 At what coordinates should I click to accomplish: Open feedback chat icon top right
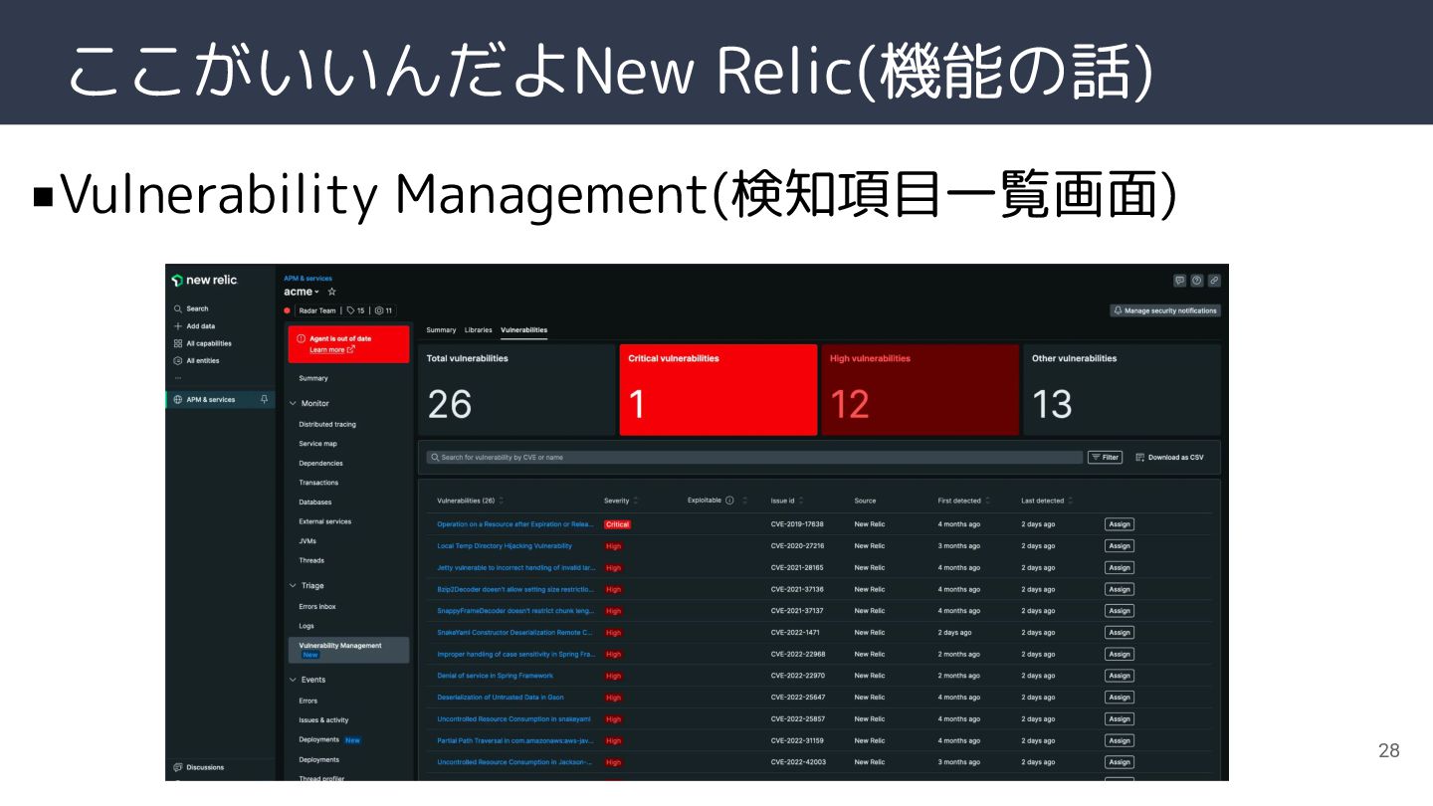click(1179, 281)
